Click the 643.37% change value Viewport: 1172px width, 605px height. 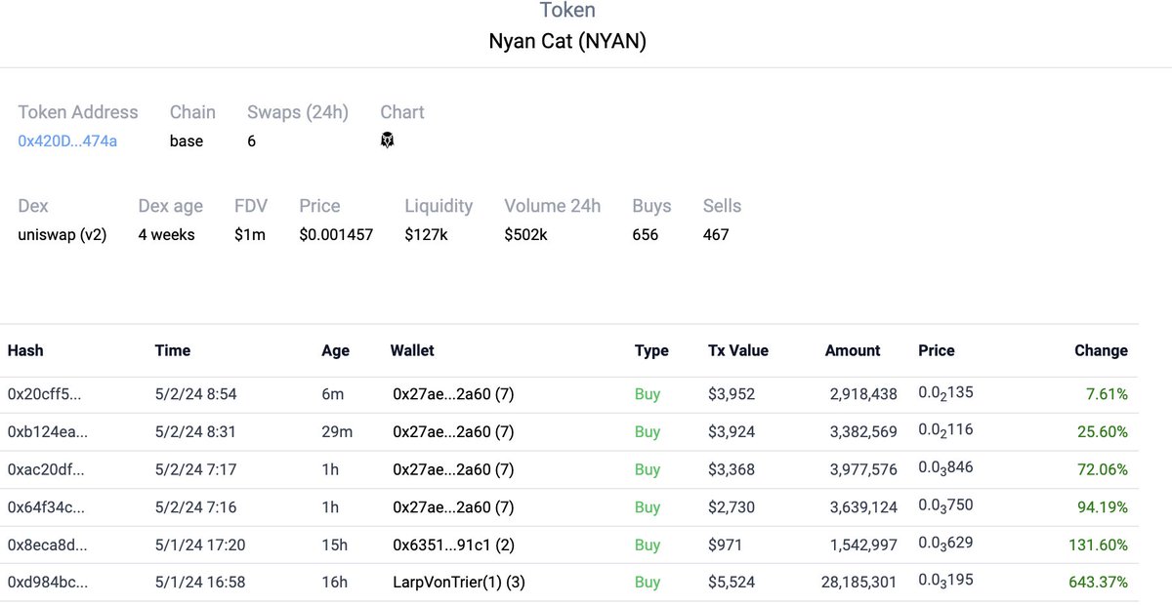[1099, 583]
